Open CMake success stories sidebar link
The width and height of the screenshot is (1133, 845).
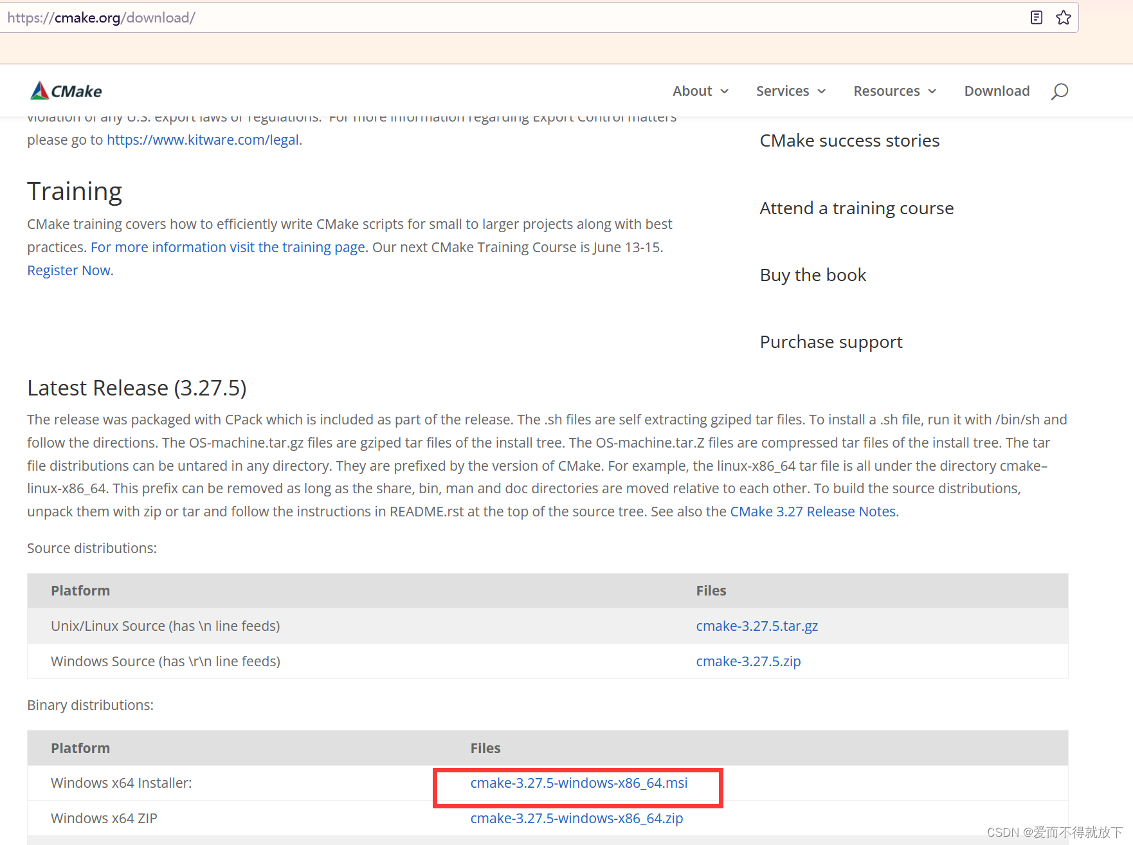pyautogui.click(x=849, y=140)
